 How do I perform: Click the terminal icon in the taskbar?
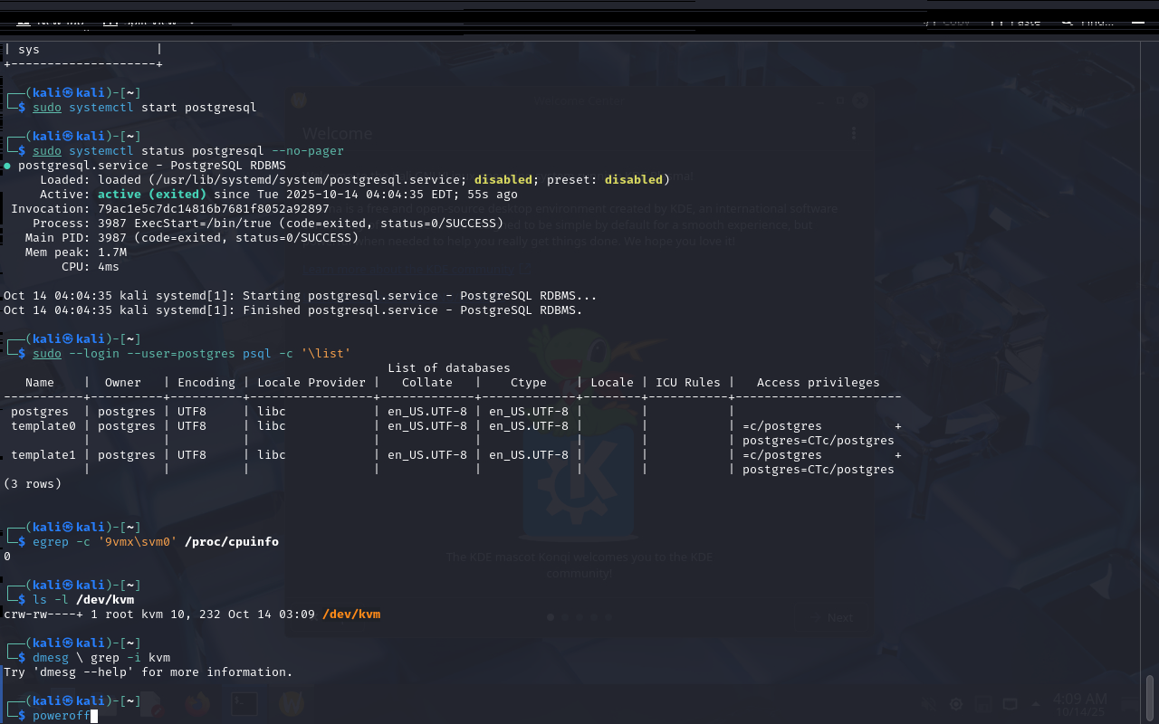pyautogui.click(x=244, y=703)
